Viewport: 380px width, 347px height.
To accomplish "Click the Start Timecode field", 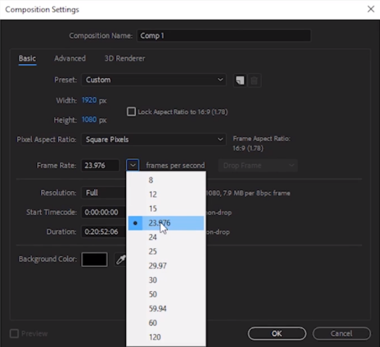I will 104,213.
